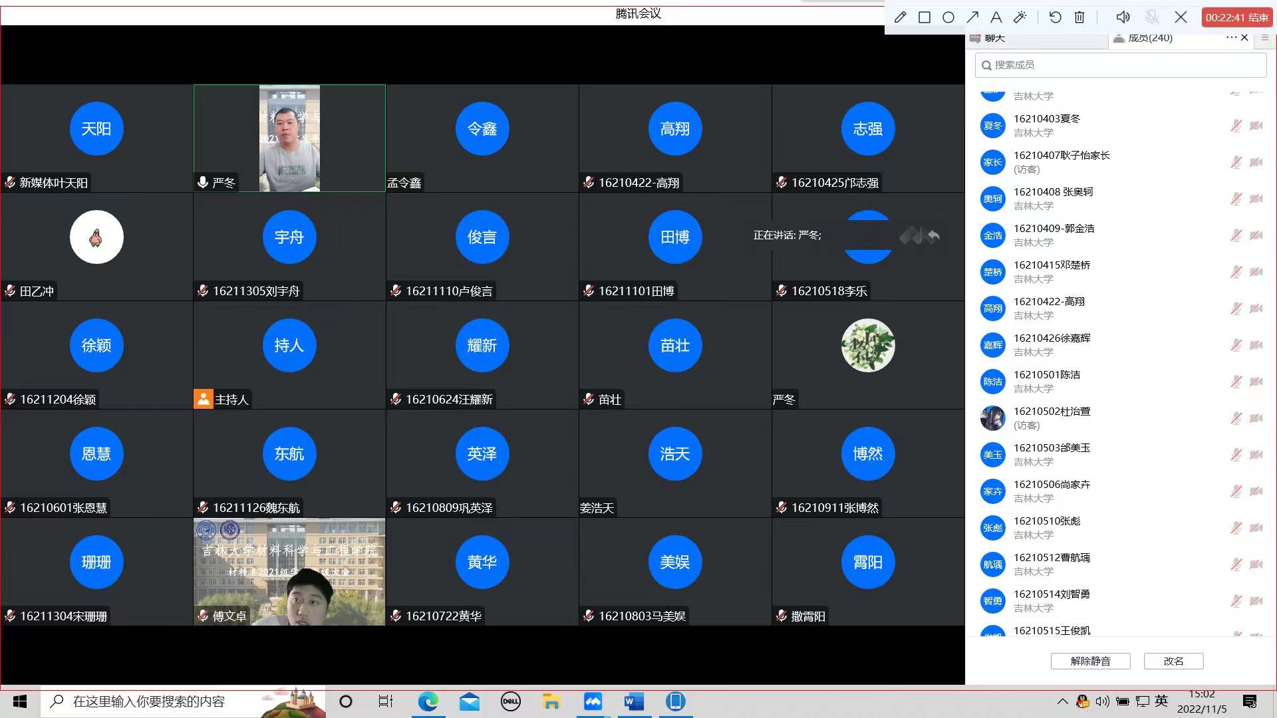Select the ellipse annotation tool
1277x718 pixels.
[x=948, y=17]
